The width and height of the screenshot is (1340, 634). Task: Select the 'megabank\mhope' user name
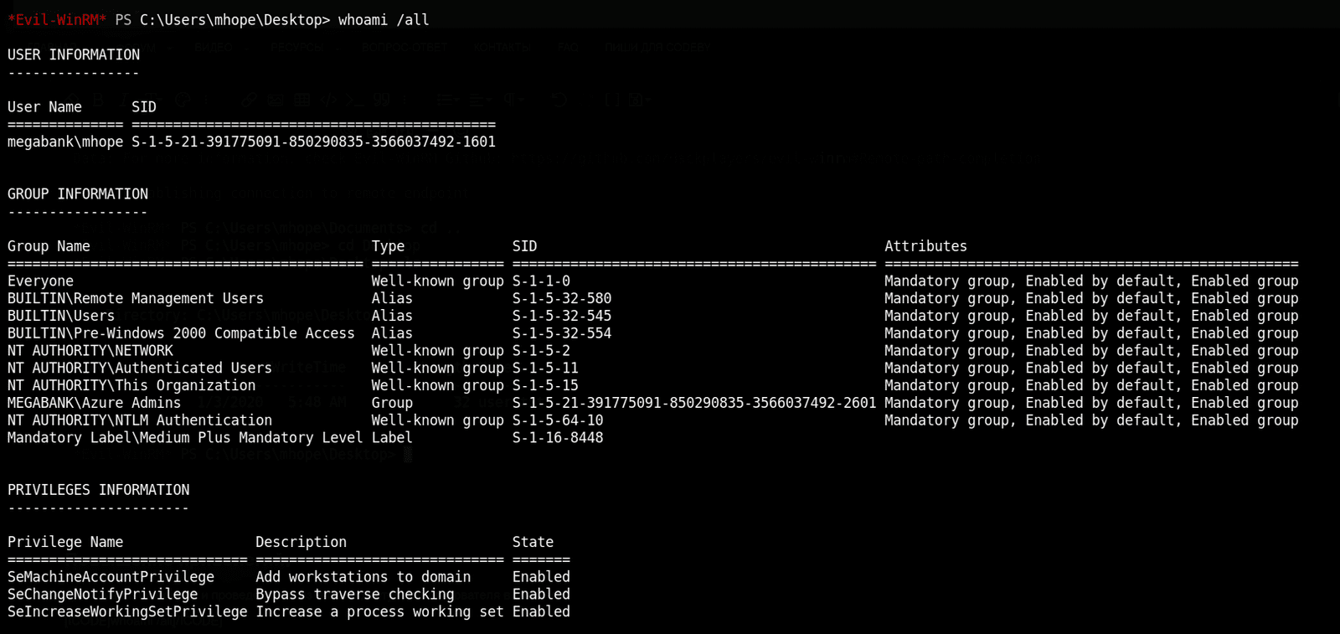click(x=65, y=142)
